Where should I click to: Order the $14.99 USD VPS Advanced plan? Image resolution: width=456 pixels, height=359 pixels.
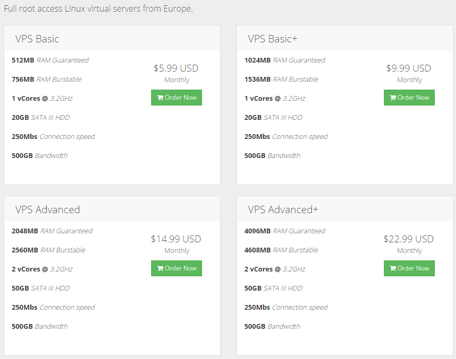177,268
